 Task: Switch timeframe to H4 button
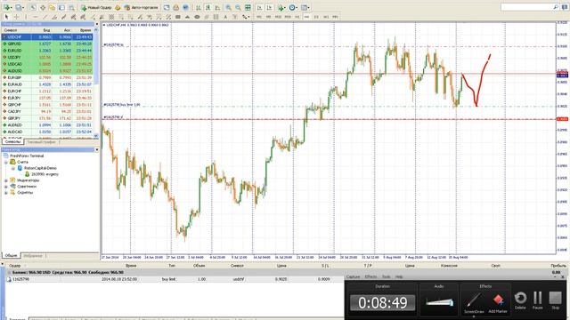306,17
